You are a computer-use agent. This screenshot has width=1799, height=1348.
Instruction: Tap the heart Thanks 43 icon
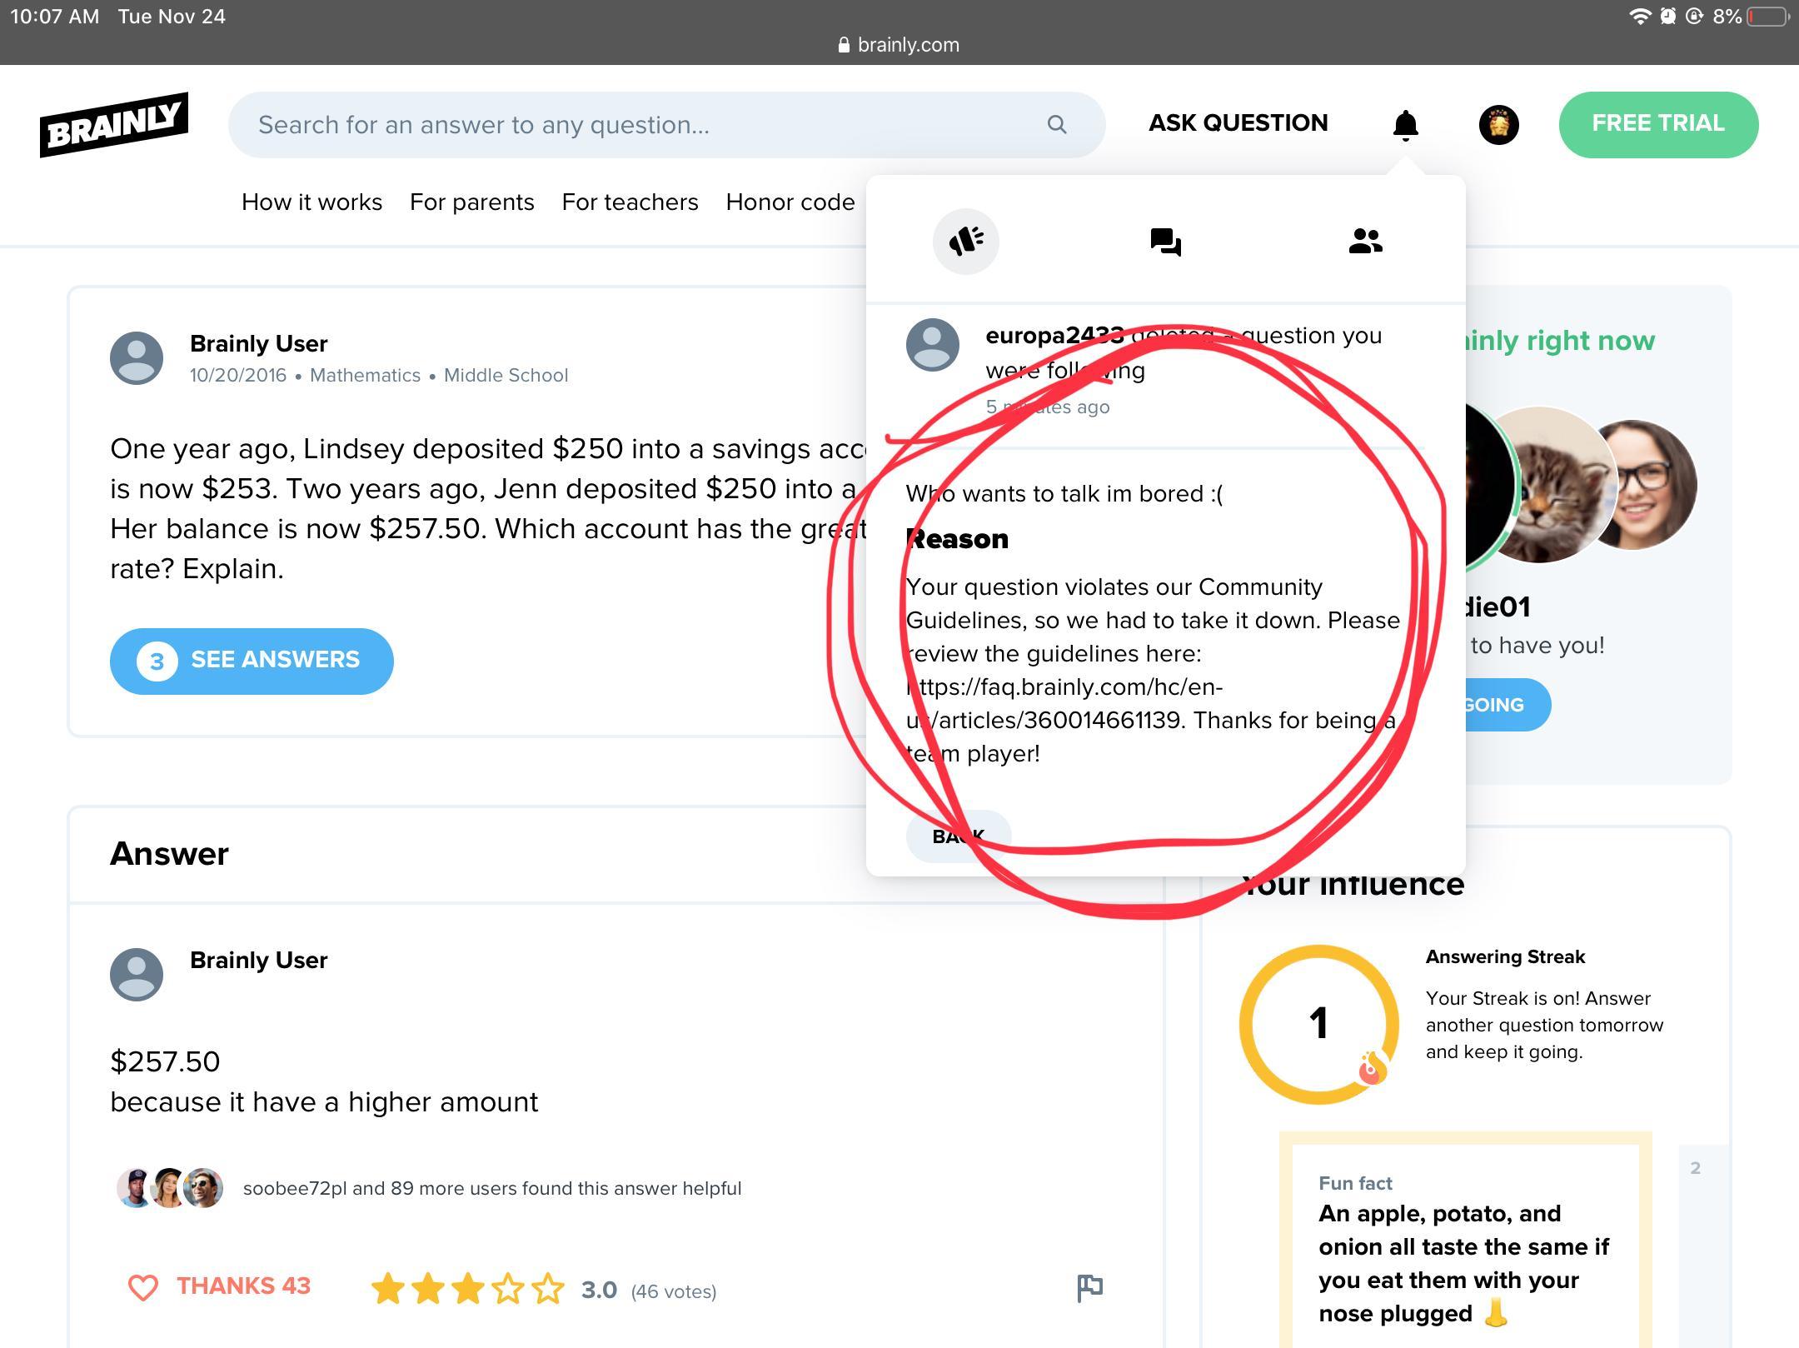point(143,1287)
